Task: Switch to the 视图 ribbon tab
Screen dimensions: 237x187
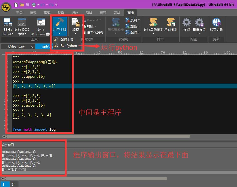Action: click(61, 12)
